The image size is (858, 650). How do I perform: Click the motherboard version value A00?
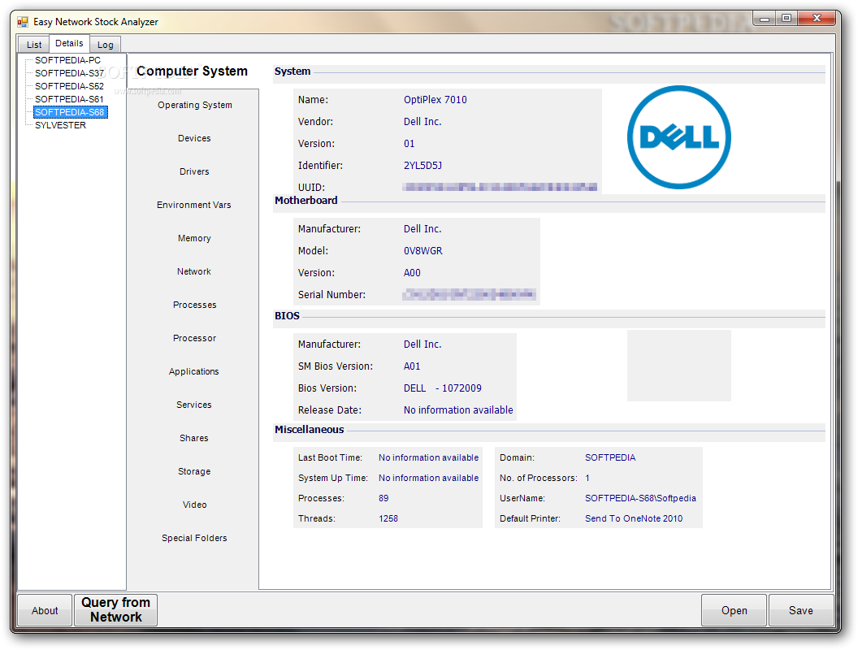click(412, 272)
